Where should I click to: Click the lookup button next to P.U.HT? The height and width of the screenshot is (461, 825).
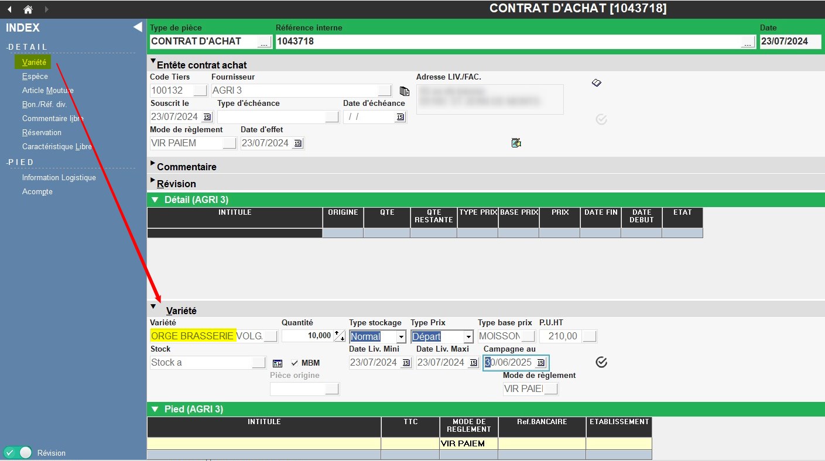click(590, 336)
